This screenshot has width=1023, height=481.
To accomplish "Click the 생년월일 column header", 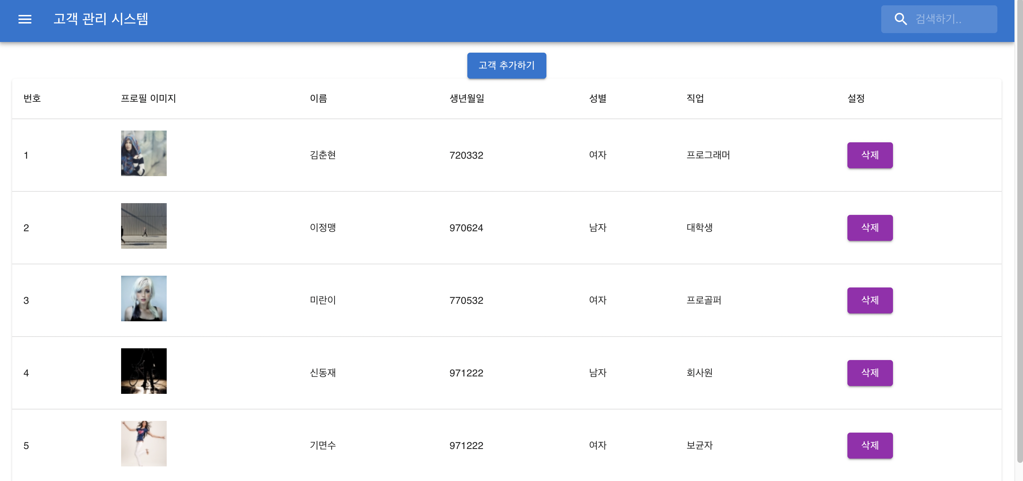I will coord(467,99).
